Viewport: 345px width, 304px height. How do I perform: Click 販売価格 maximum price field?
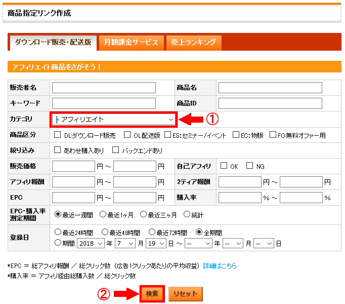coord(135,166)
